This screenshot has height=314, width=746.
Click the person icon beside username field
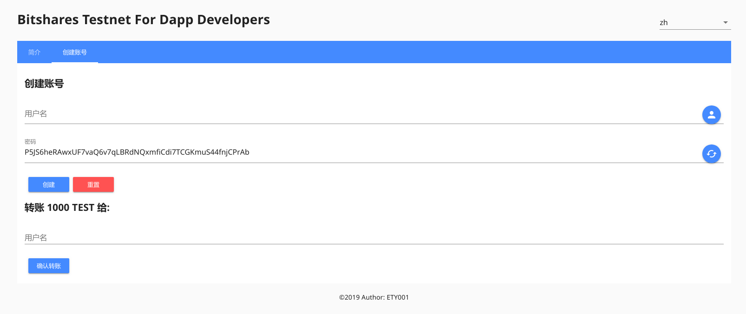click(711, 115)
